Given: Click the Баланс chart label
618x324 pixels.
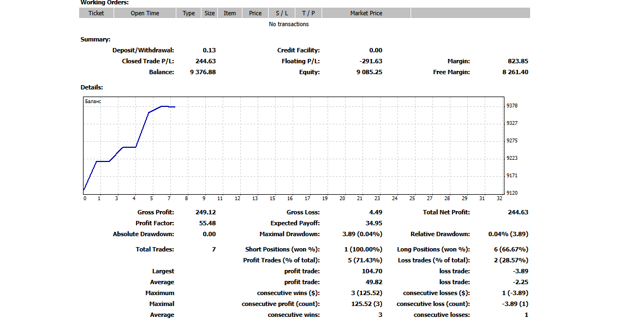Looking at the screenshot, I should pyautogui.click(x=93, y=101).
